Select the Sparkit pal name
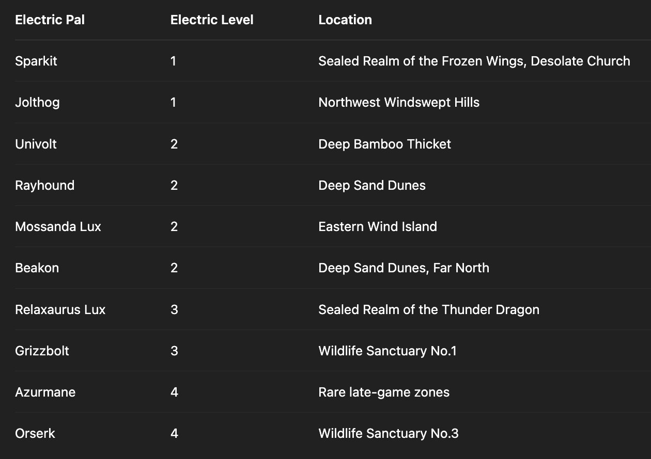651x459 pixels. click(36, 61)
